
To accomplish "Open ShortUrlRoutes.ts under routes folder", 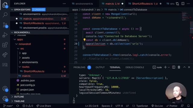I will pyautogui.click(x=40, y=71).
